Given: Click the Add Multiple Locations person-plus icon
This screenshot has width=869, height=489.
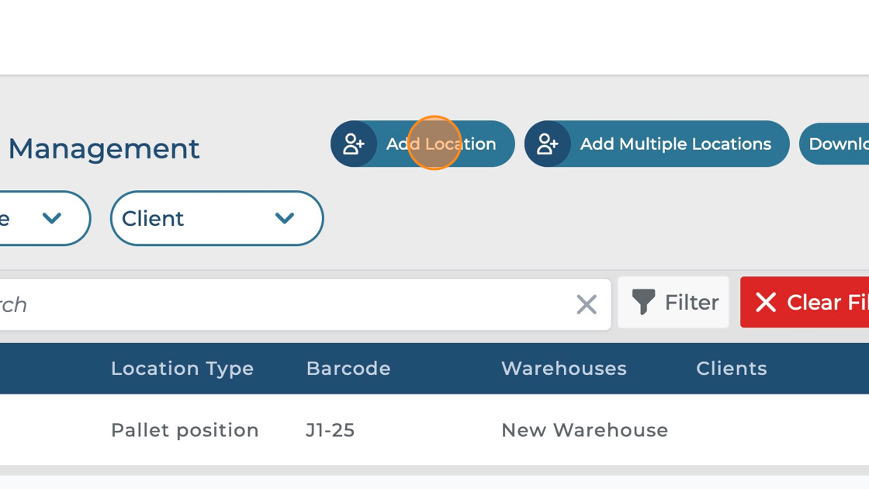Looking at the screenshot, I should [548, 144].
